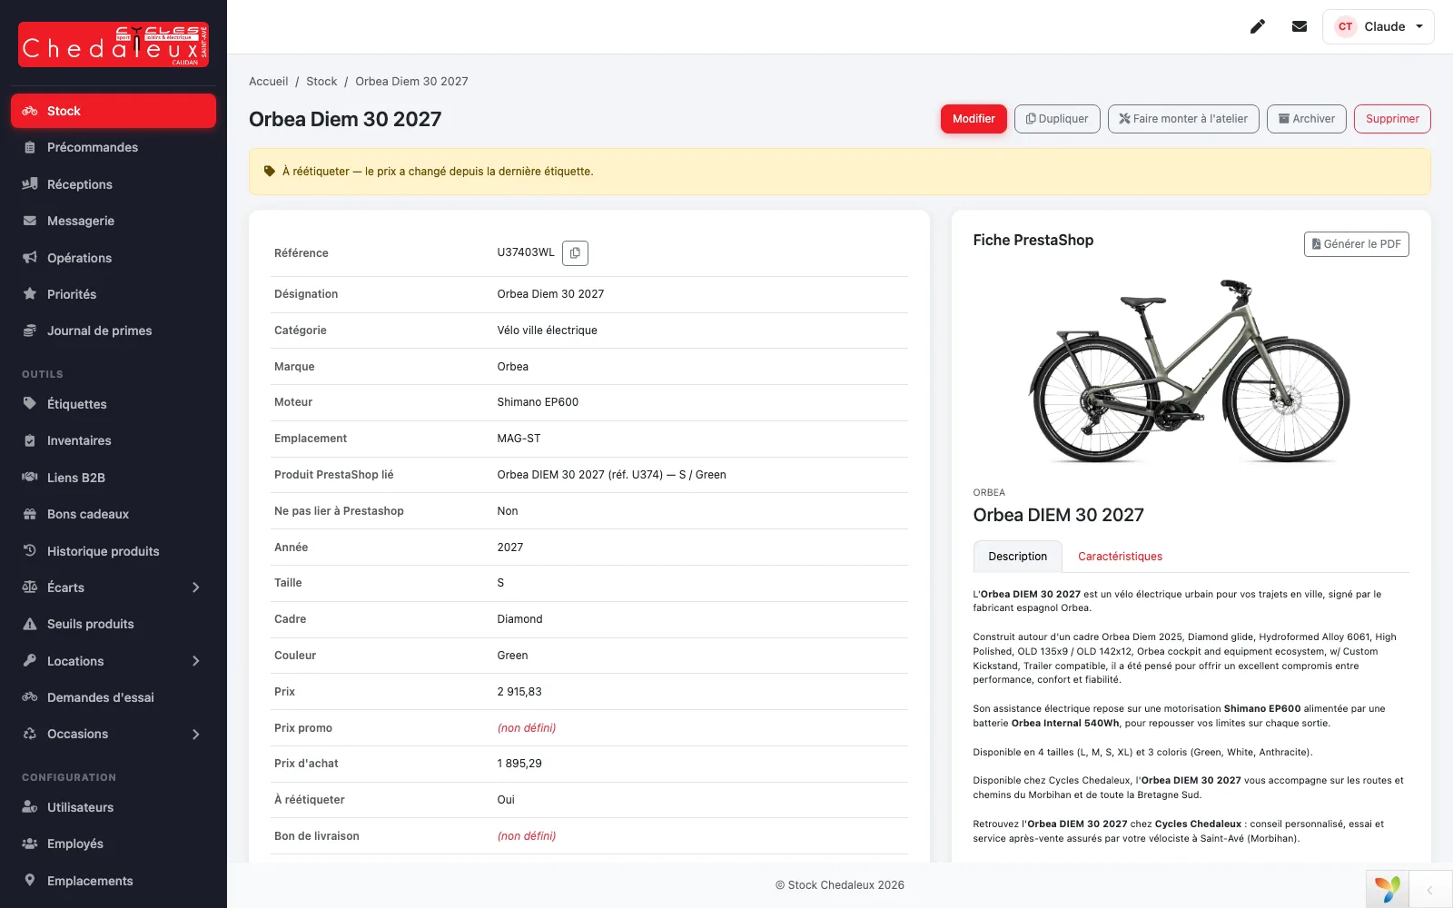Click the Liens B2B handshake icon
Screen dimensions: 1453x908
tap(30, 477)
